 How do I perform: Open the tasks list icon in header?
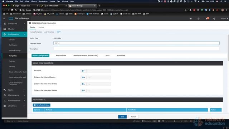click(199, 19)
